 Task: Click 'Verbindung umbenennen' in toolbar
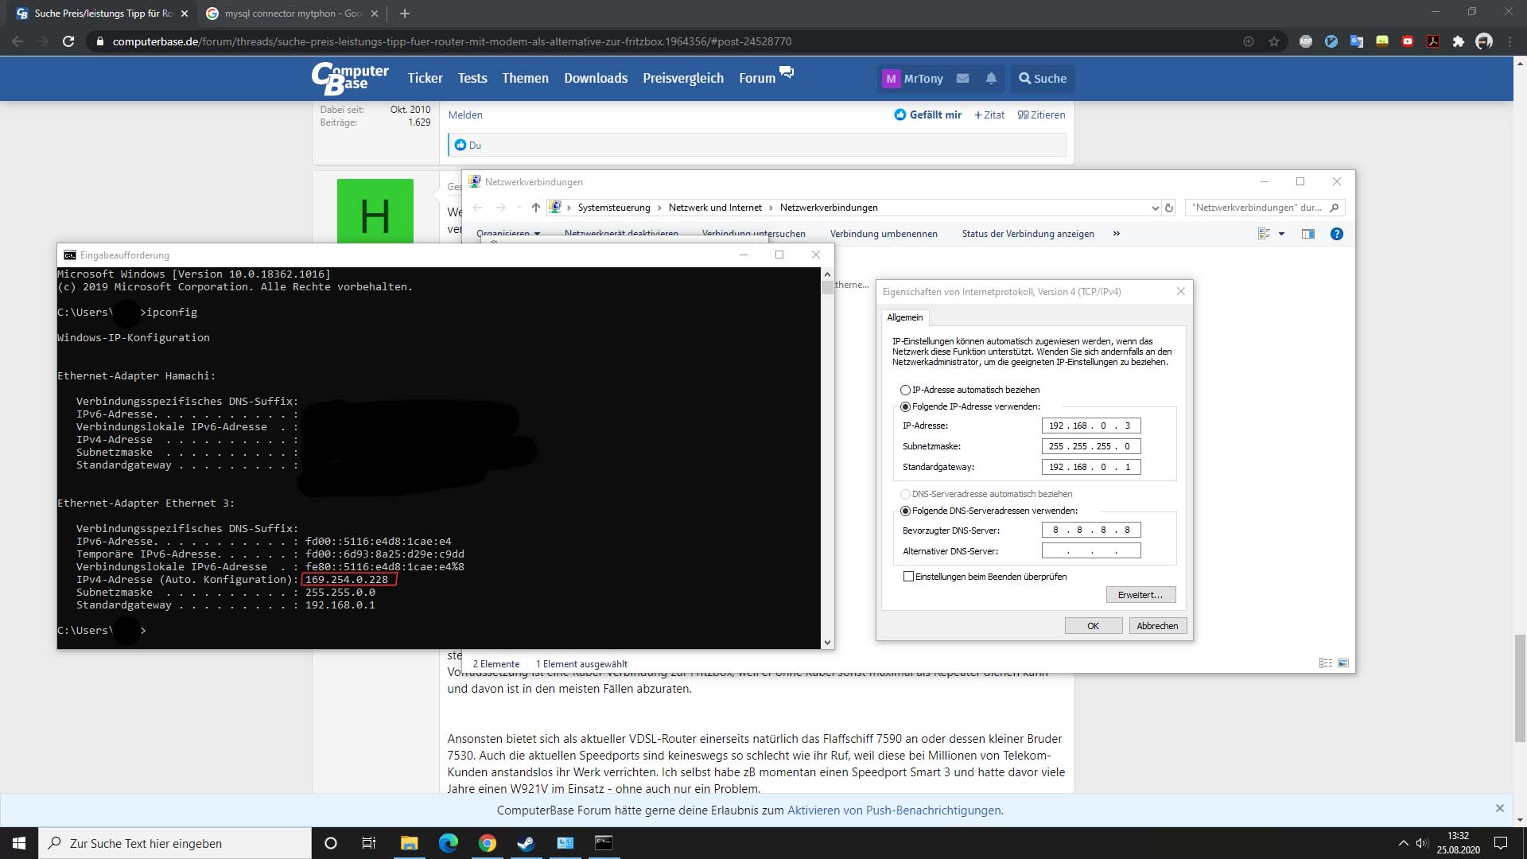pos(884,234)
